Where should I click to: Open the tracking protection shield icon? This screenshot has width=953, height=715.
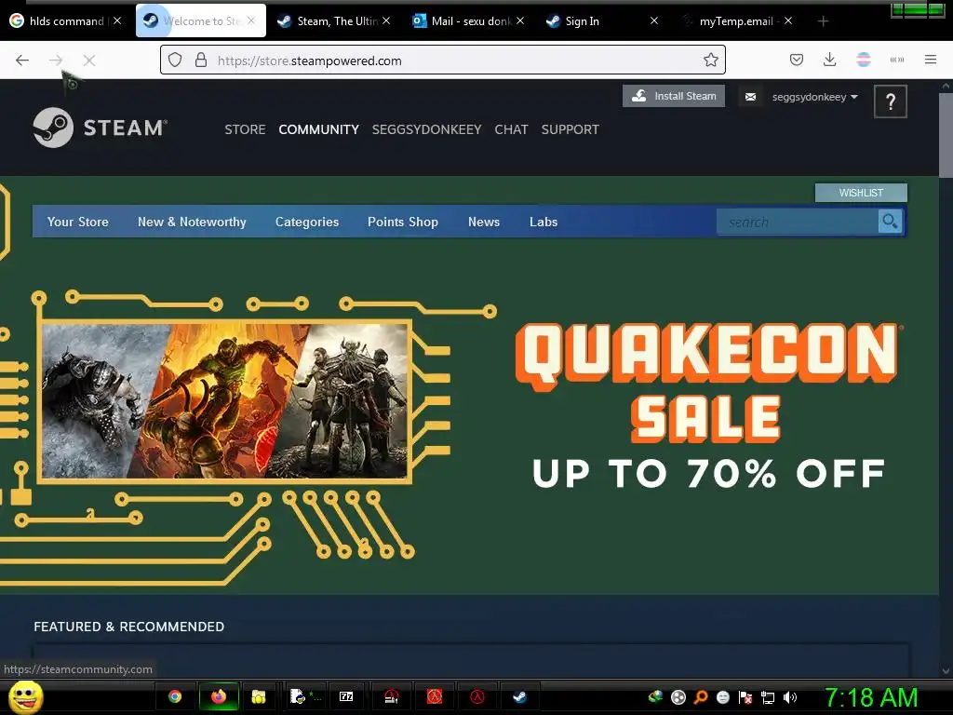point(175,61)
